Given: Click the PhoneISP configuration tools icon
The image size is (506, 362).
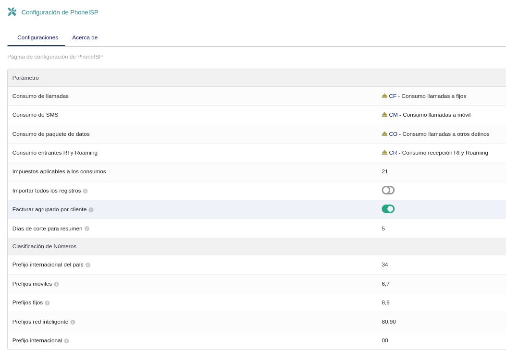Looking at the screenshot, I should tap(12, 12).
